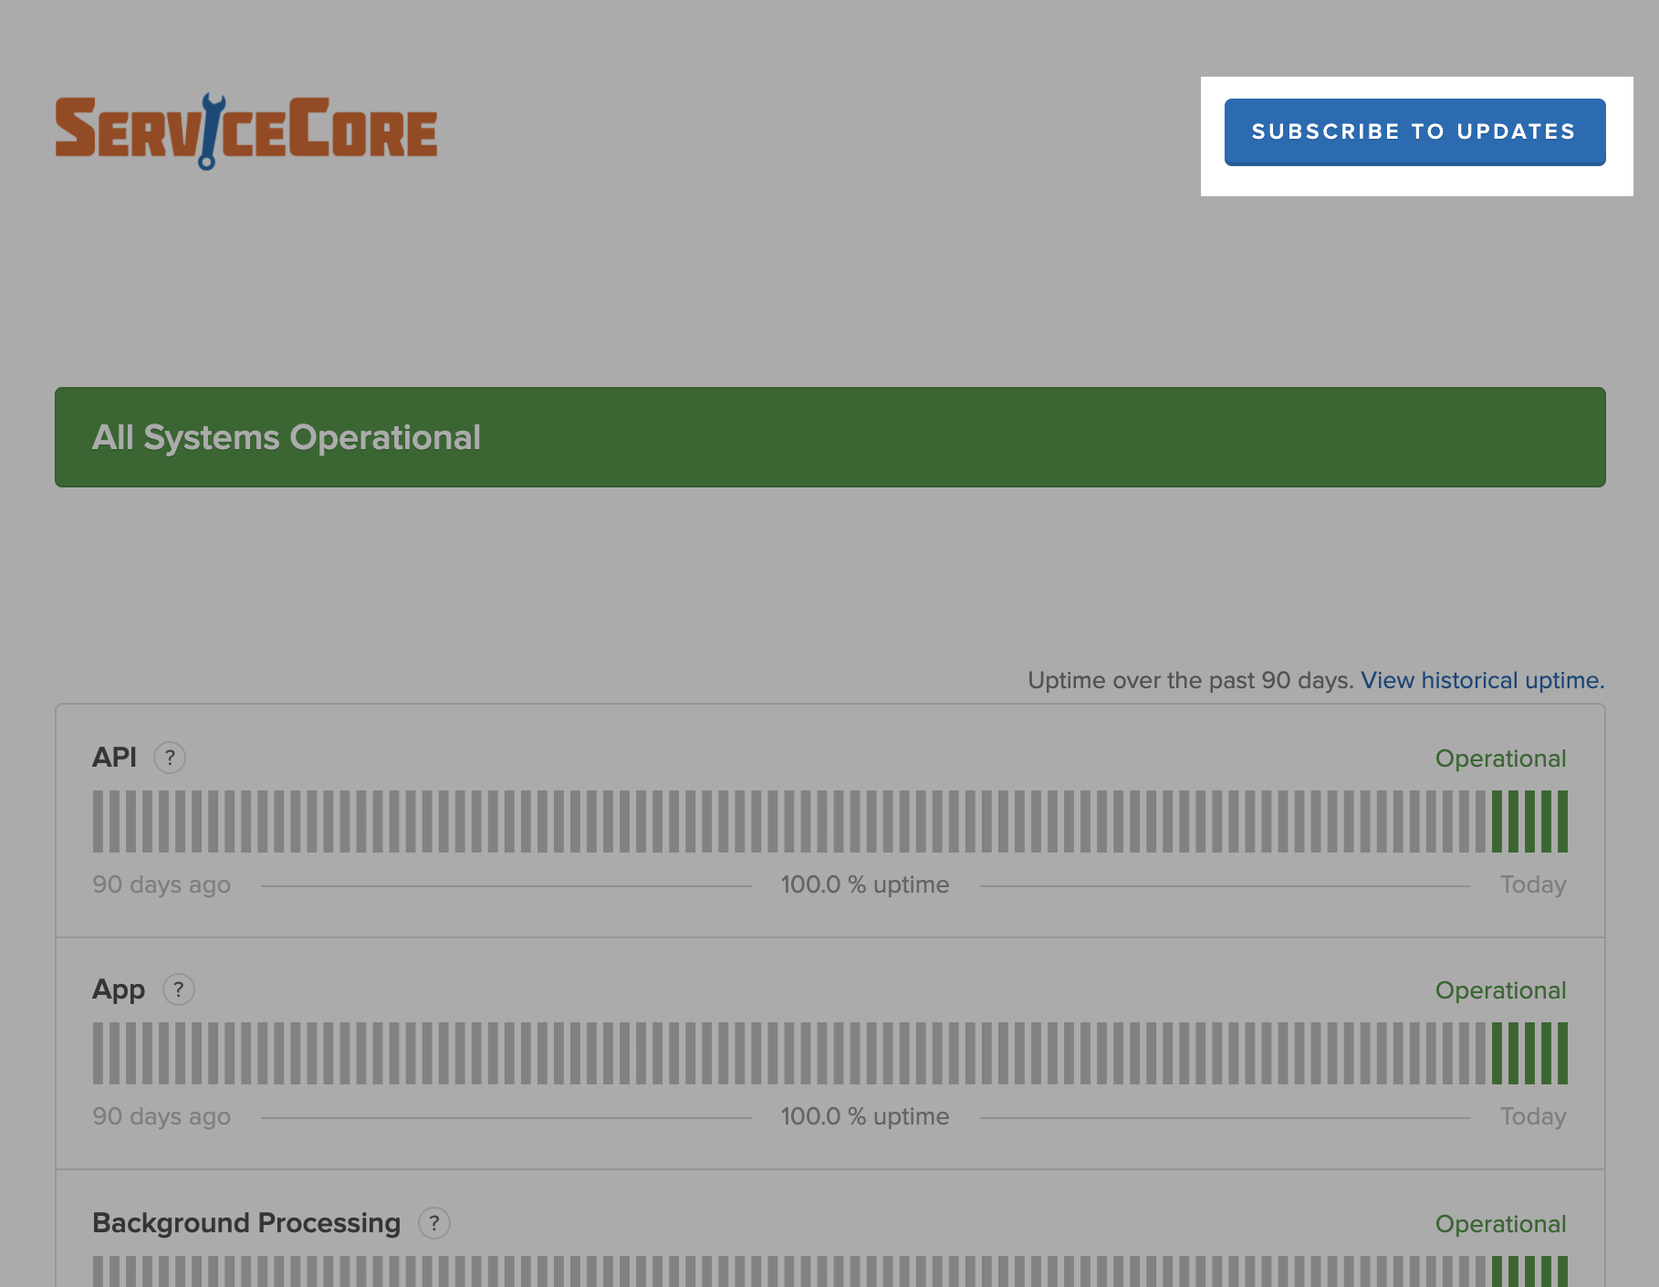
Task: Click API row 'Today' label
Action: (x=1533, y=884)
